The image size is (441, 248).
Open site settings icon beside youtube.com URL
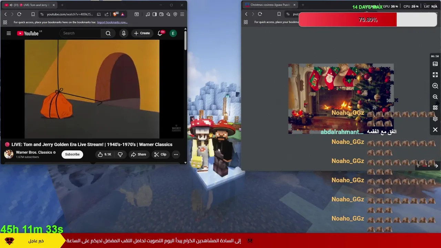42,14
